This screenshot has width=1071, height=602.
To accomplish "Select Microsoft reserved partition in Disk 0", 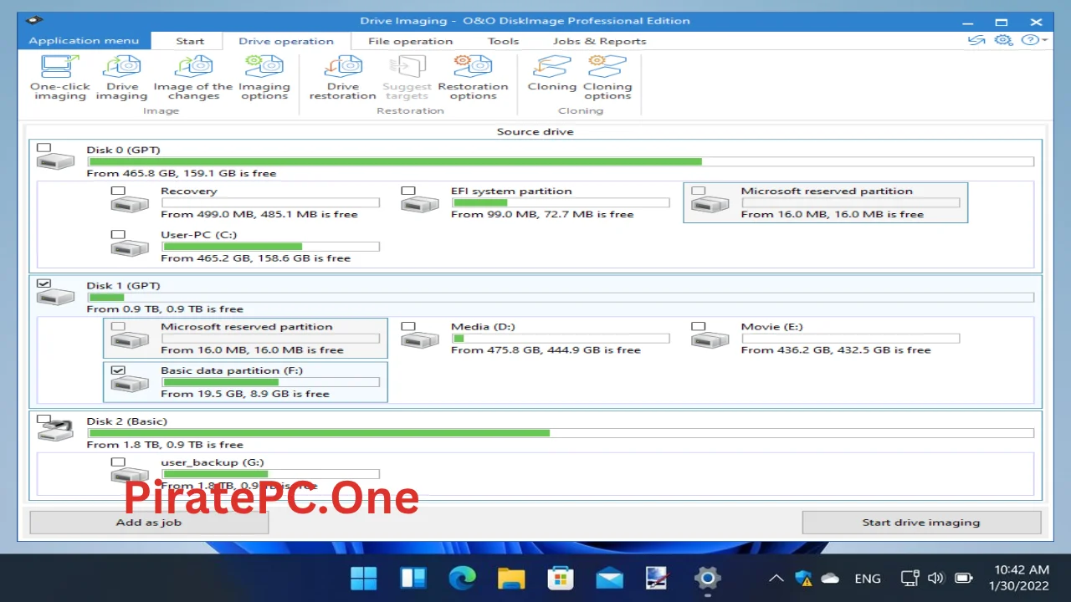I will click(x=826, y=202).
